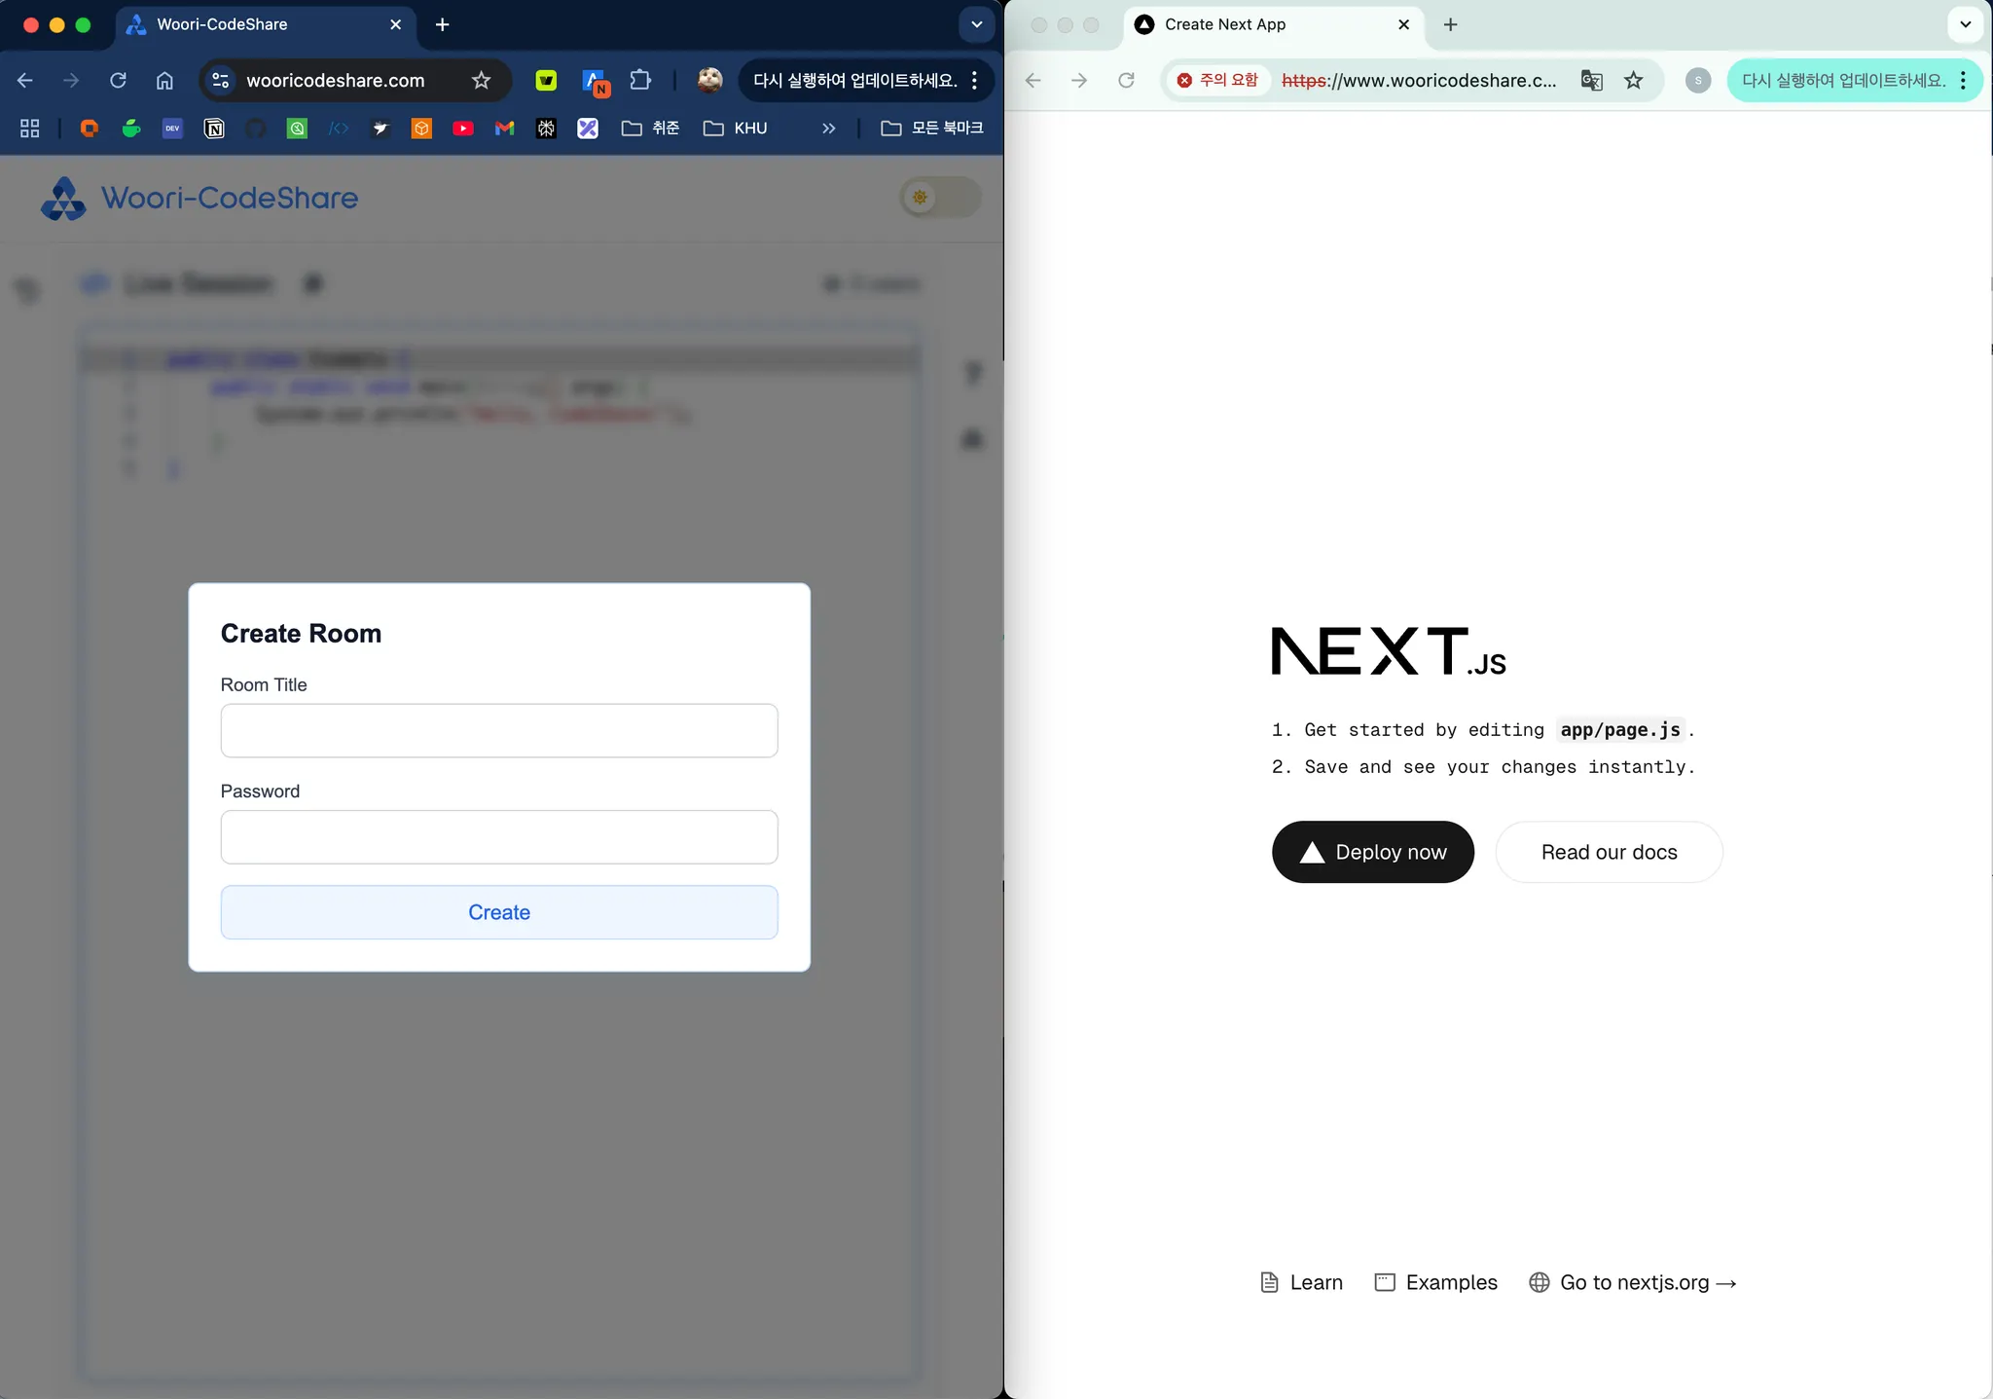Open the Gmail bookmark icon
The height and width of the screenshot is (1399, 1993).
coord(504,129)
